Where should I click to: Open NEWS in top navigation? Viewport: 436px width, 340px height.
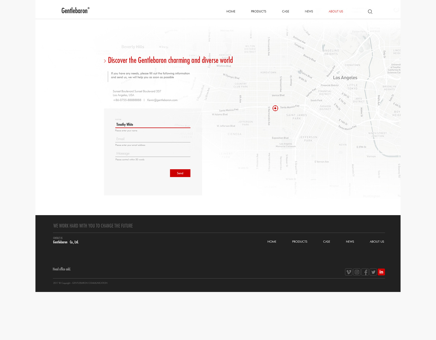[309, 11]
